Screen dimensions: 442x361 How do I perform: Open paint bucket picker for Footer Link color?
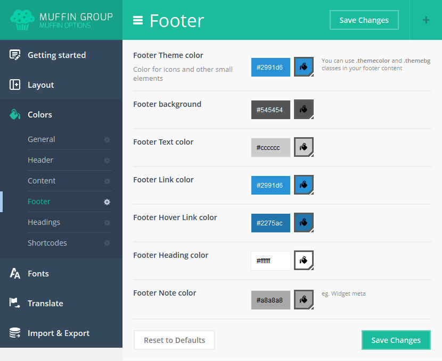pos(304,185)
